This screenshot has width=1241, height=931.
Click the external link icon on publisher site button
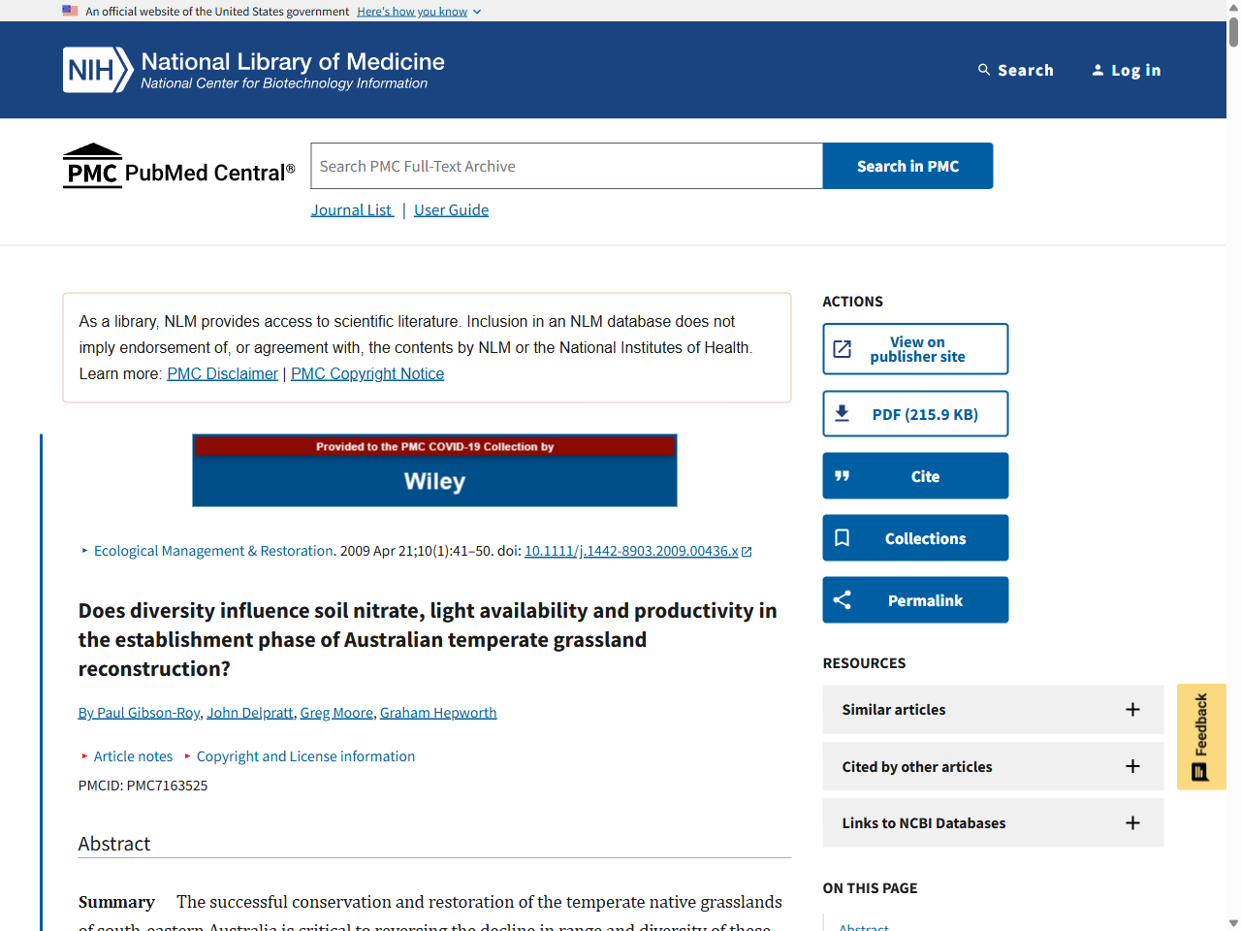point(843,349)
